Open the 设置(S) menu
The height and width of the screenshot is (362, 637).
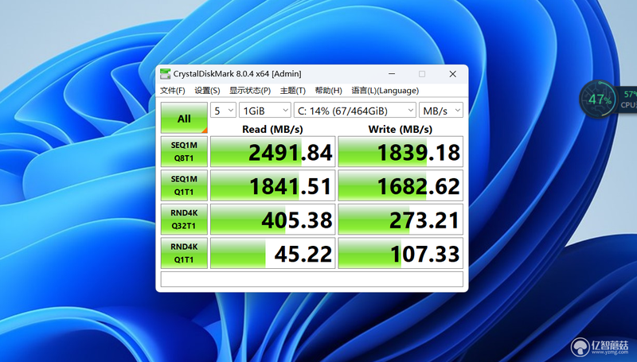(207, 91)
